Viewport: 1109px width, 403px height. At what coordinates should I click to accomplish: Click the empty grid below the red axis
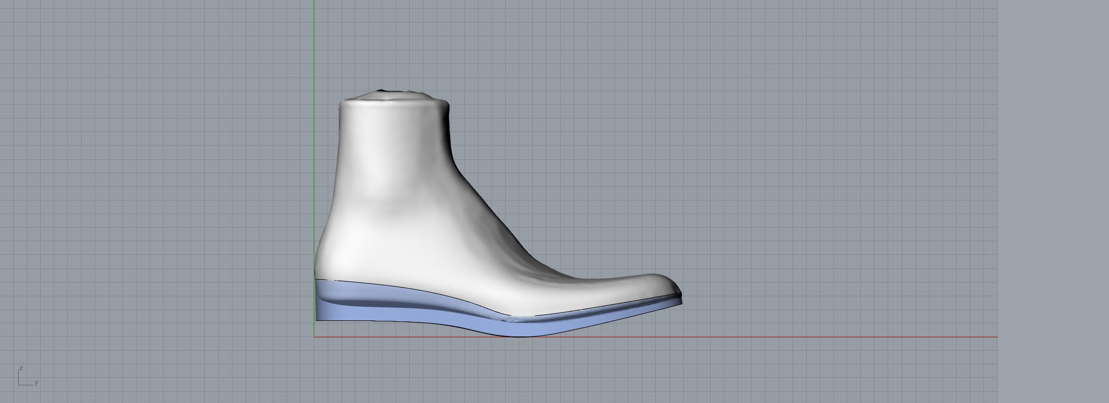click(x=605, y=373)
